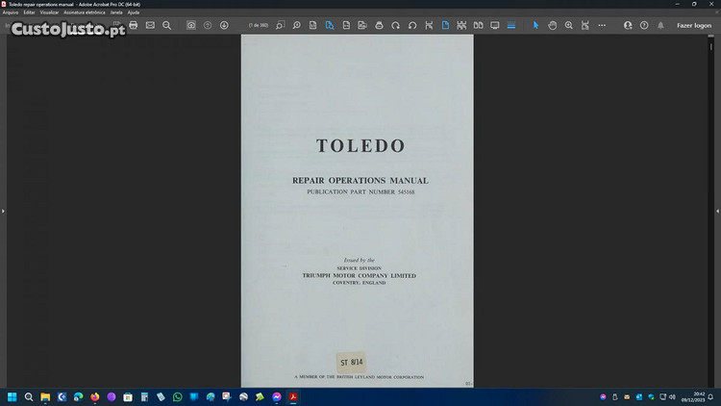The width and height of the screenshot is (721, 406).
Task: Click the envelope email icon
Action: click(150, 25)
